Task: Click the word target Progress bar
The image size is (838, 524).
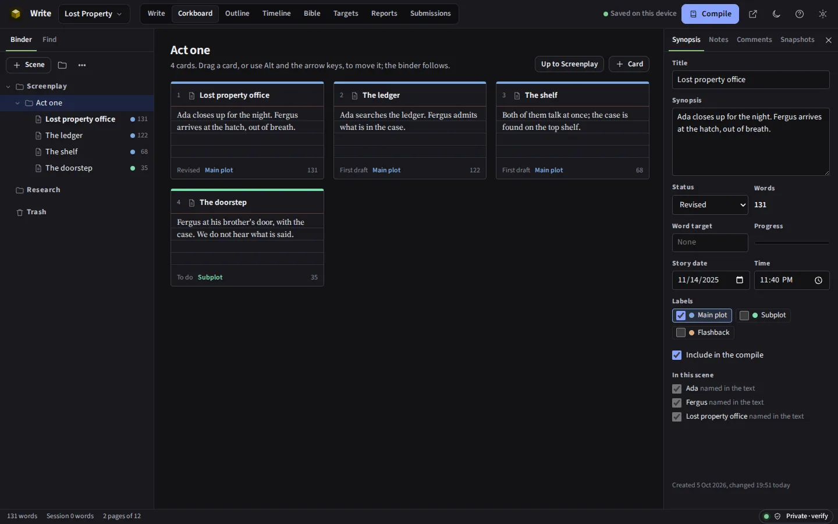Action: [x=791, y=243]
